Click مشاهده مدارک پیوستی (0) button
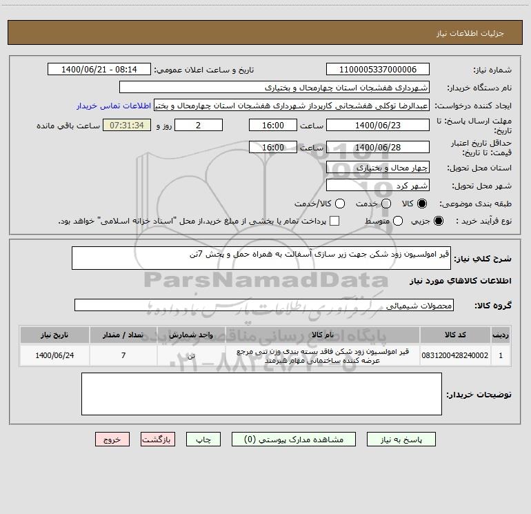The image size is (531, 514). tap(294, 439)
